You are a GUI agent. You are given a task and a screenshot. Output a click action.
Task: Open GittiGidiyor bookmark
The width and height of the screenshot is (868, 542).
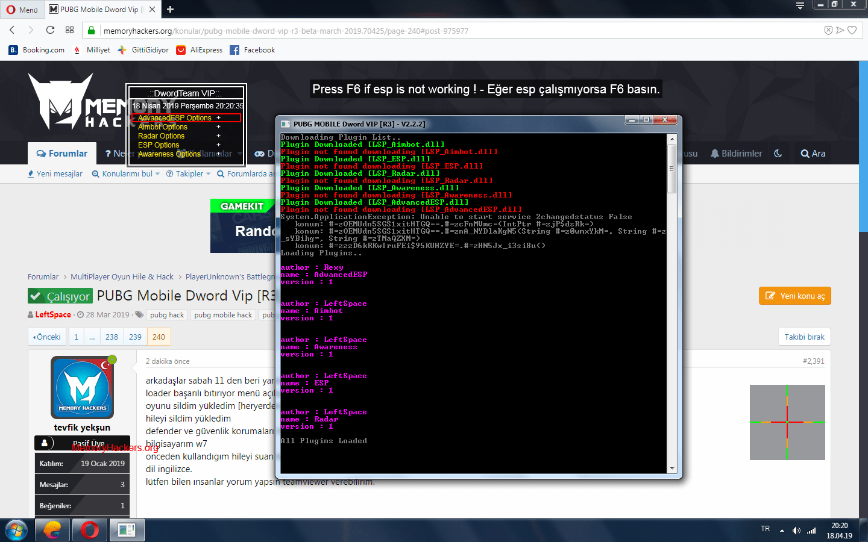click(x=143, y=50)
